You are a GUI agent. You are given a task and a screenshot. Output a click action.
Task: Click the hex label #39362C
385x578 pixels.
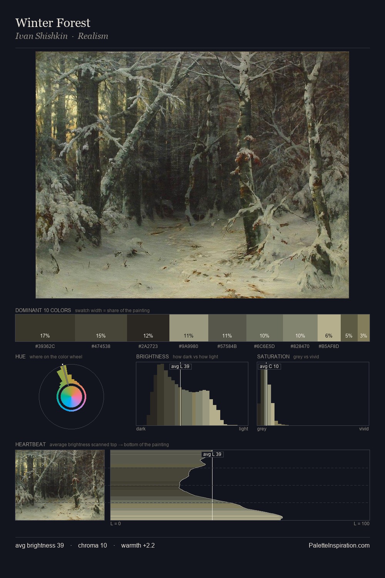point(45,346)
